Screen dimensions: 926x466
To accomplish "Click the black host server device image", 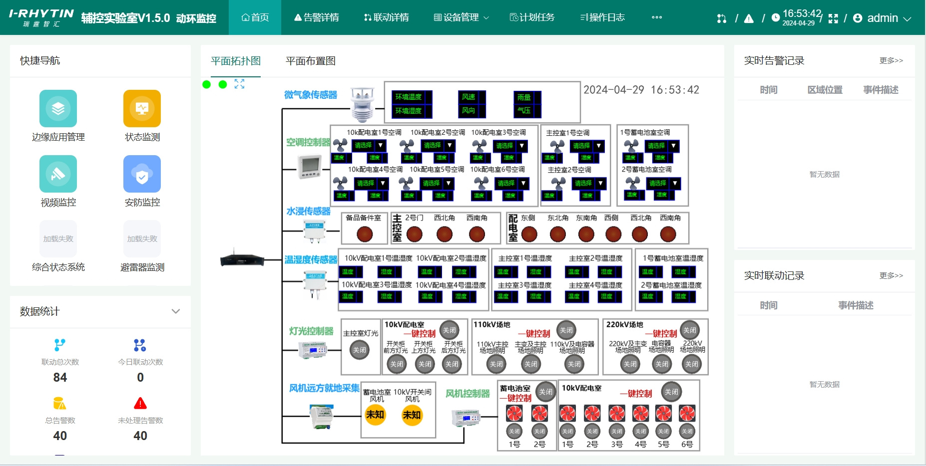I will 242,259.
